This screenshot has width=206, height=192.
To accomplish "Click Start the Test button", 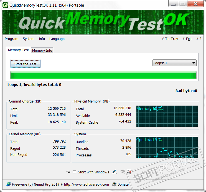I will tap(25, 64).
